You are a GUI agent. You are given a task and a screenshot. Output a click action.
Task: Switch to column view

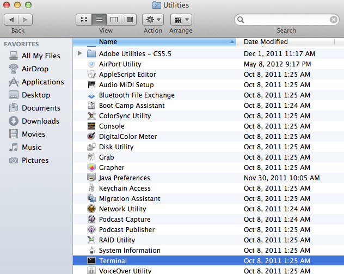pos(114,20)
